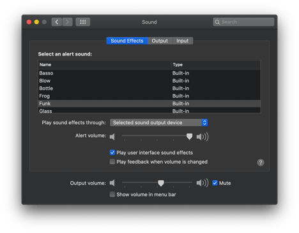Go back with the left chevron button
This screenshot has width=299, height=233.
click(x=57, y=22)
